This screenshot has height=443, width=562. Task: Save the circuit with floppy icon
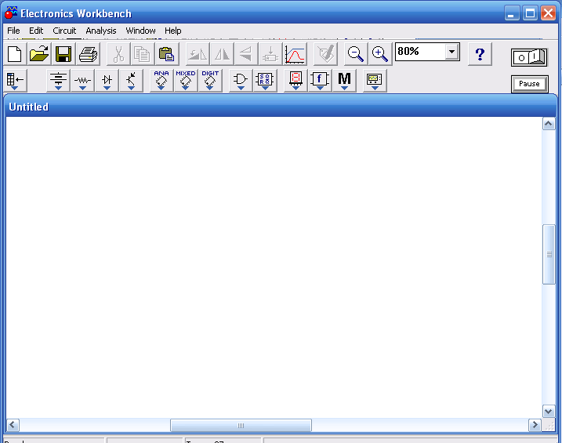tap(63, 54)
